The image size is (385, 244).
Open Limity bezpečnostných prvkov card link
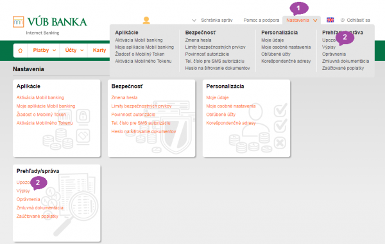click(141, 106)
